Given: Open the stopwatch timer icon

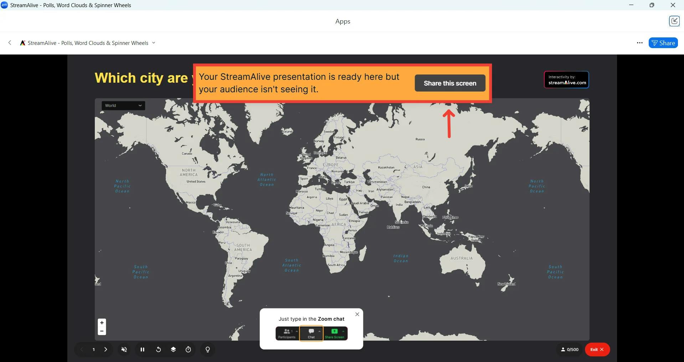Looking at the screenshot, I should 188,350.
